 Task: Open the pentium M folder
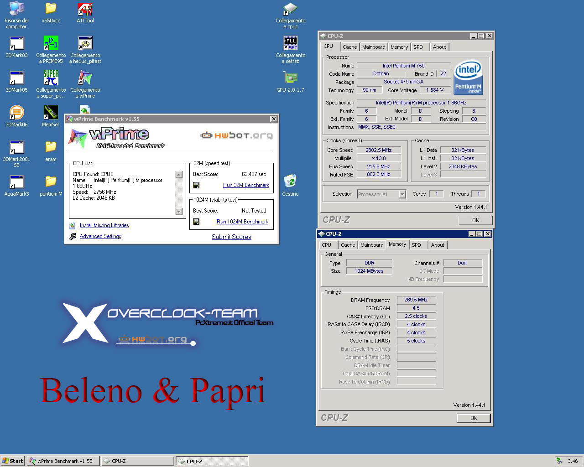[x=51, y=186]
